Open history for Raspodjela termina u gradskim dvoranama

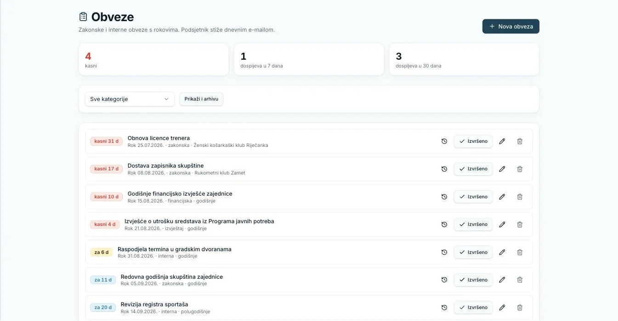(x=444, y=252)
